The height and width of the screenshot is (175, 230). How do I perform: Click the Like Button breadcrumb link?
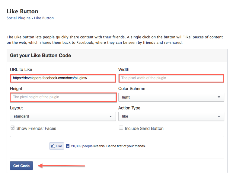[x=44, y=18]
